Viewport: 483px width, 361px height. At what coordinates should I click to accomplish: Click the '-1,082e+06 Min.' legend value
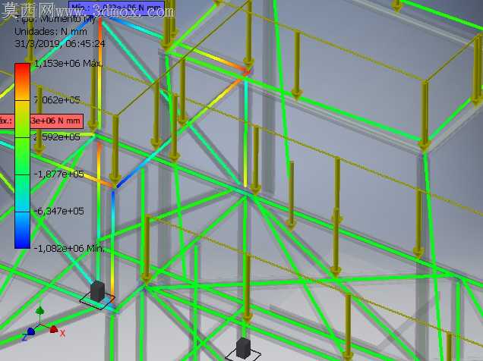click(69, 249)
